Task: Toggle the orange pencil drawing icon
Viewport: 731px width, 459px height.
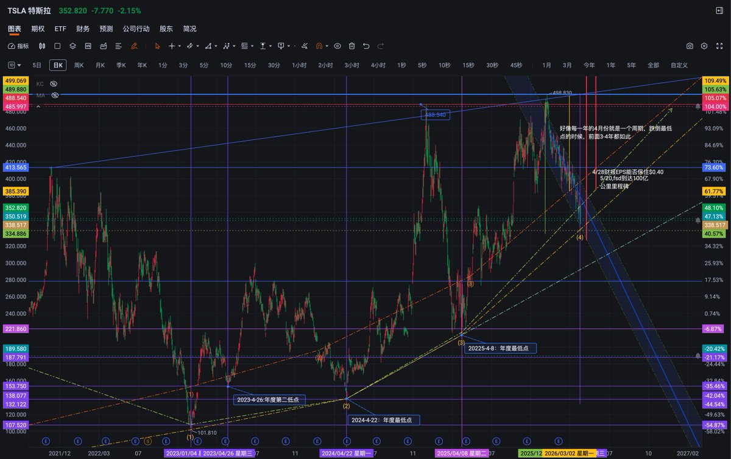Action: (134, 46)
